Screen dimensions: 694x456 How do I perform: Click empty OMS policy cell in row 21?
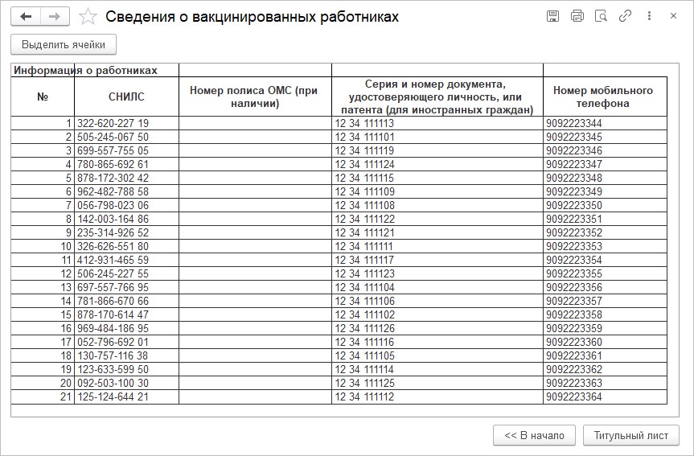click(x=255, y=397)
